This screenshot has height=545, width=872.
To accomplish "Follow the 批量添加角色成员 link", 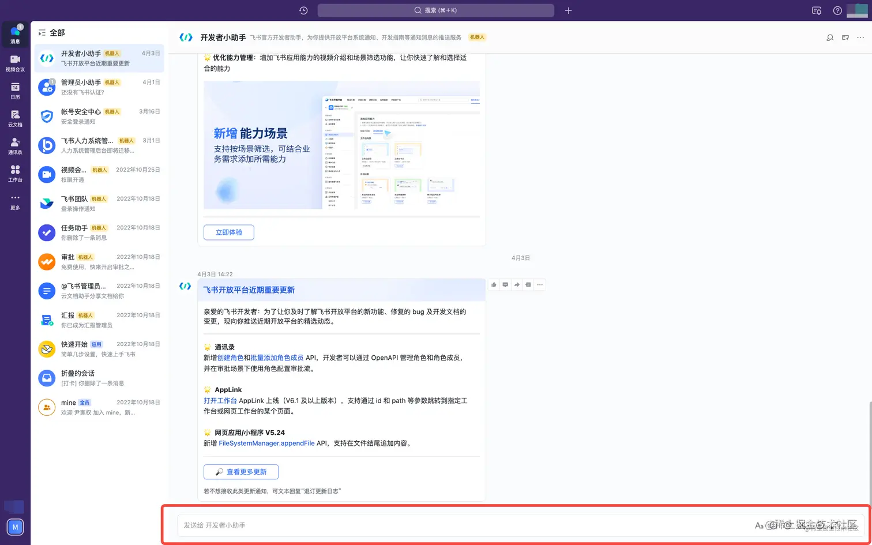I will pyautogui.click(x=277, y=358).
